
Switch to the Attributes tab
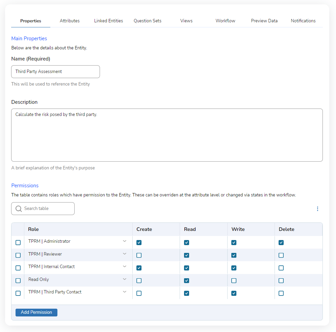pyautogui.click(x=70, y=21)
